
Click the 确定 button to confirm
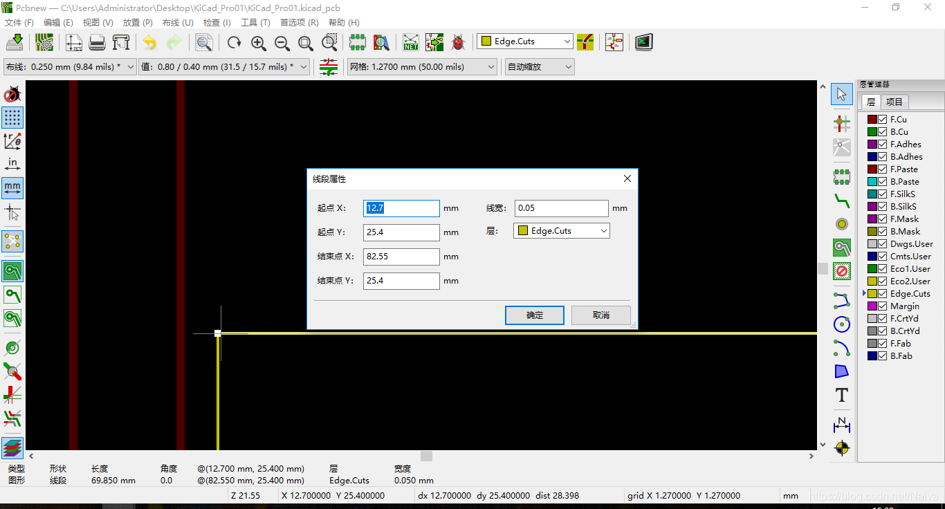pos(534,315)
